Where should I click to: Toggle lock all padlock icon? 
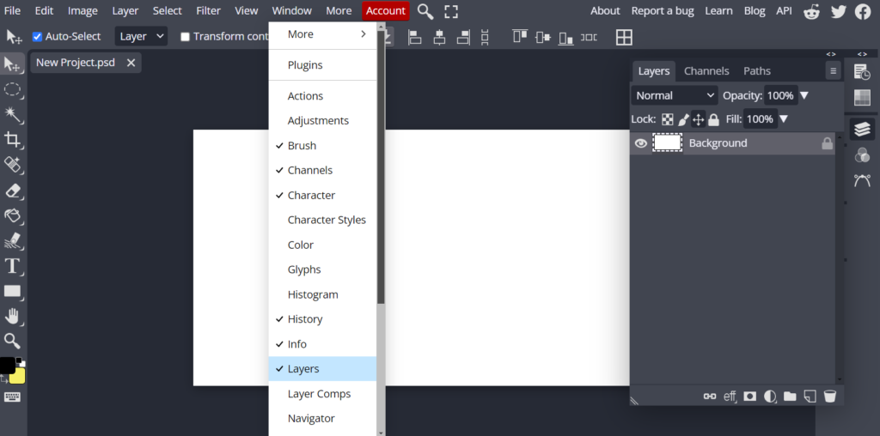pos(713,119)
